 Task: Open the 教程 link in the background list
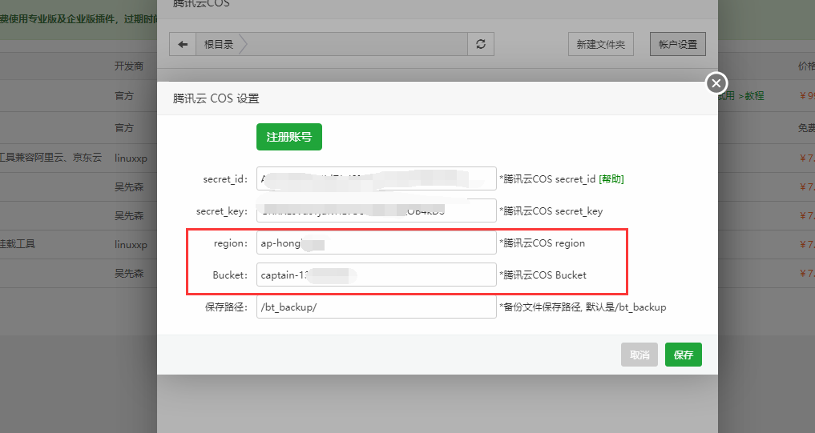755,96
